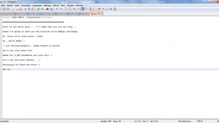Click the line 'let's try with other file'
Image resolution: width=219 pixels, height=123 pixels.
(x=17, y=51)
